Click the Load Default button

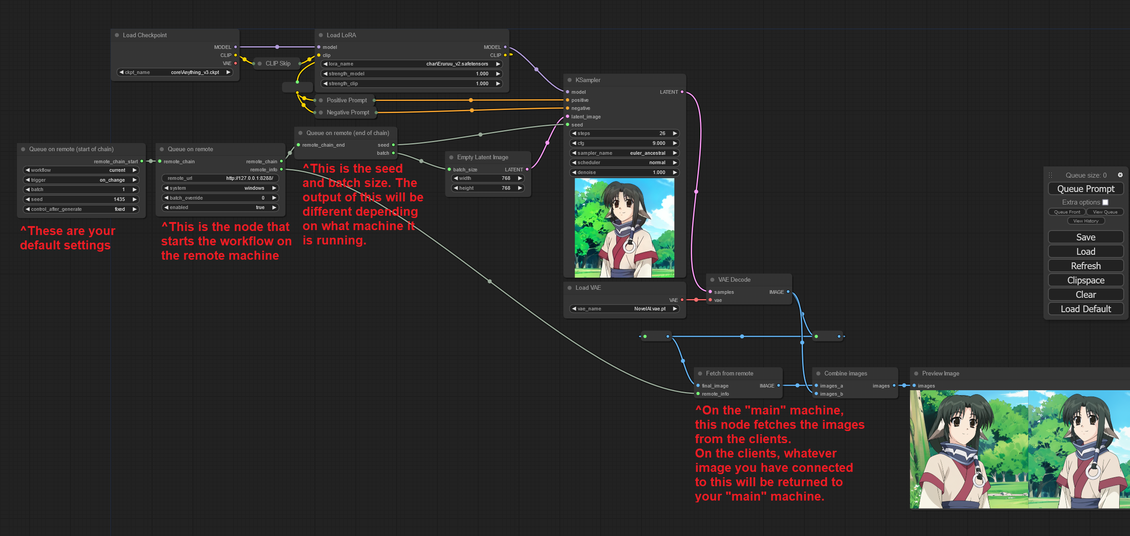coord(1086,309)
